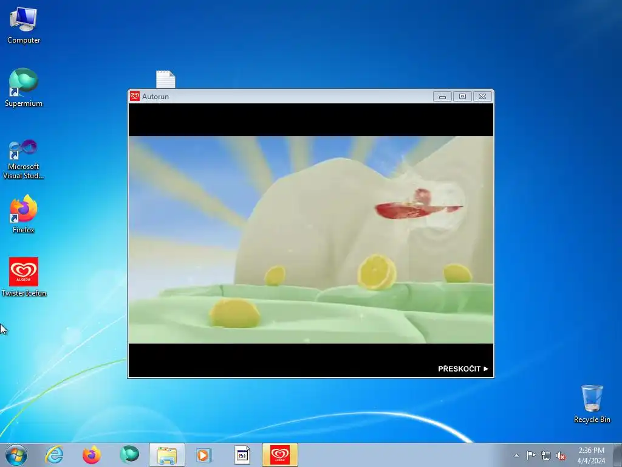
Task: Select the Supermium desktop shortcut
Action: point(24,88)
